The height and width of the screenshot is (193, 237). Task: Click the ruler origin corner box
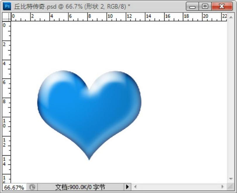(6, 17)
